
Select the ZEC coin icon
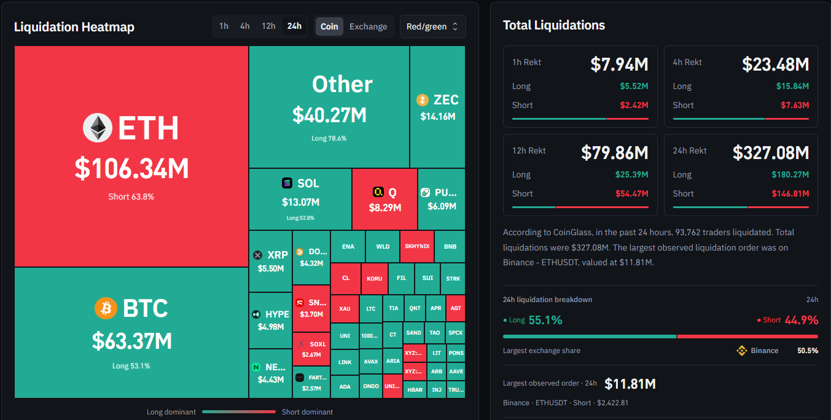coord(423,100)
